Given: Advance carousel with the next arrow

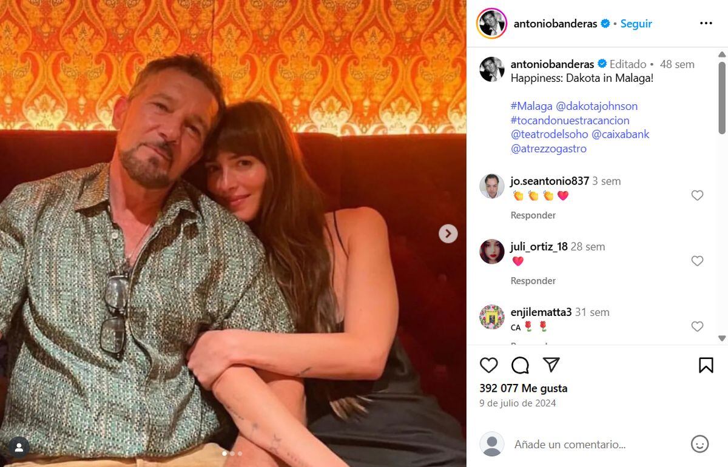Looking at the screenshot, I should [448, 233].
